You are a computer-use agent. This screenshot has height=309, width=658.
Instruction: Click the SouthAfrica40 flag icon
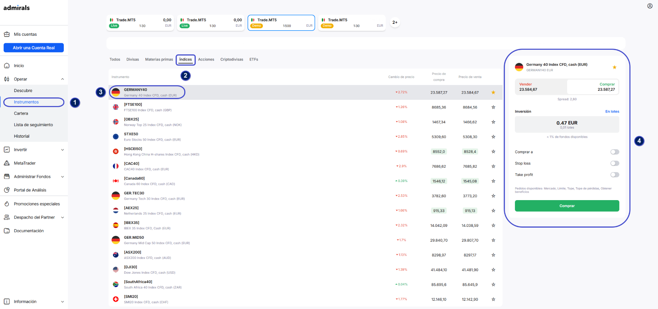tap(116, 285)
